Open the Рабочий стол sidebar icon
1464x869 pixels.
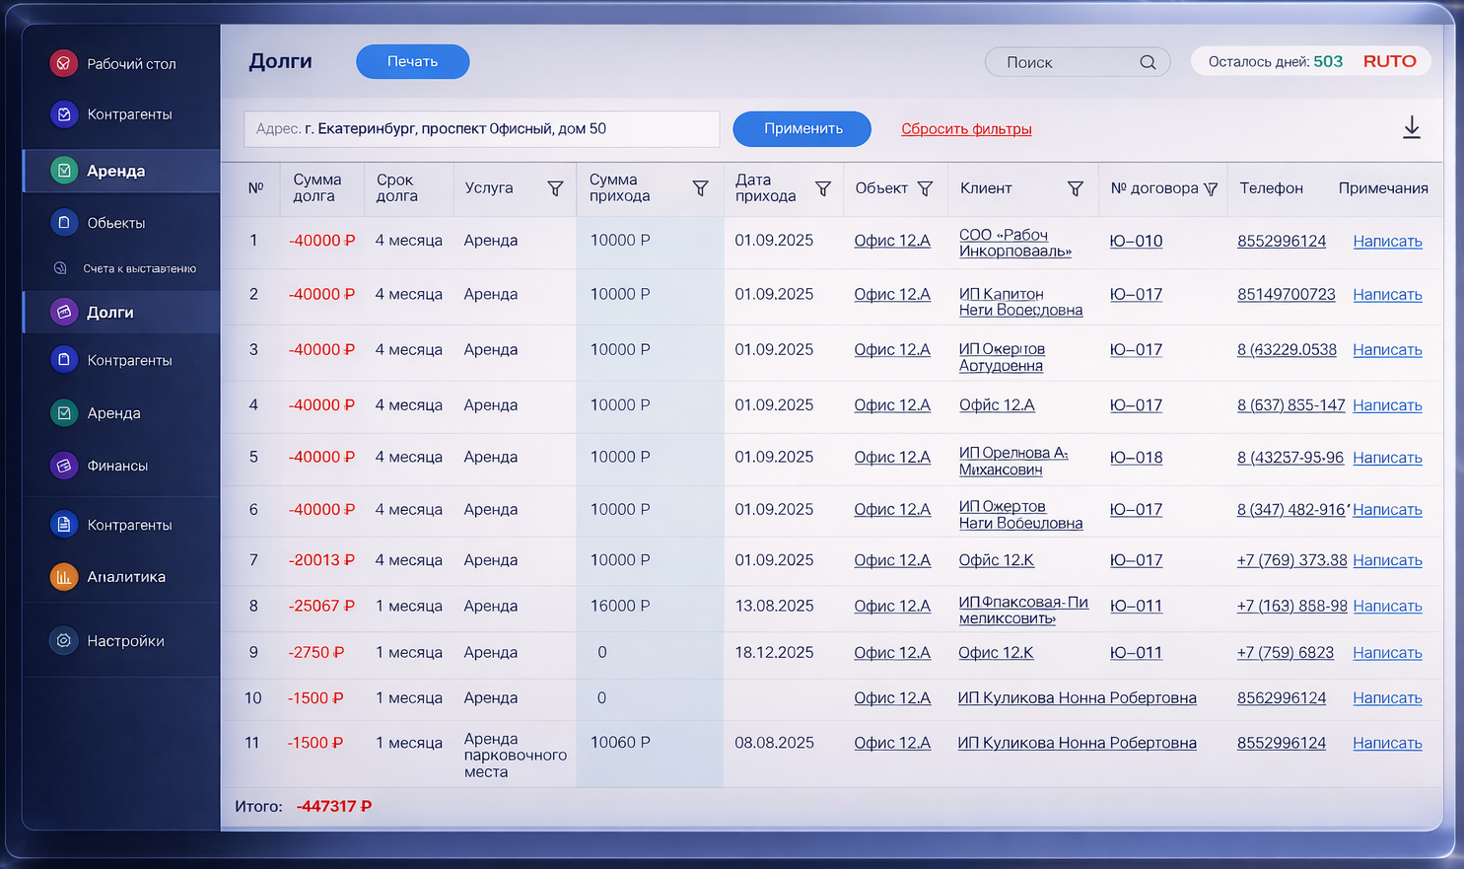click(63, 63)
